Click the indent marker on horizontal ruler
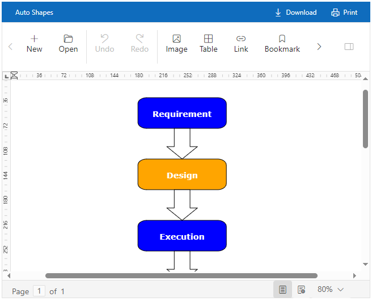The image size is (372, 301). (14, 76)
